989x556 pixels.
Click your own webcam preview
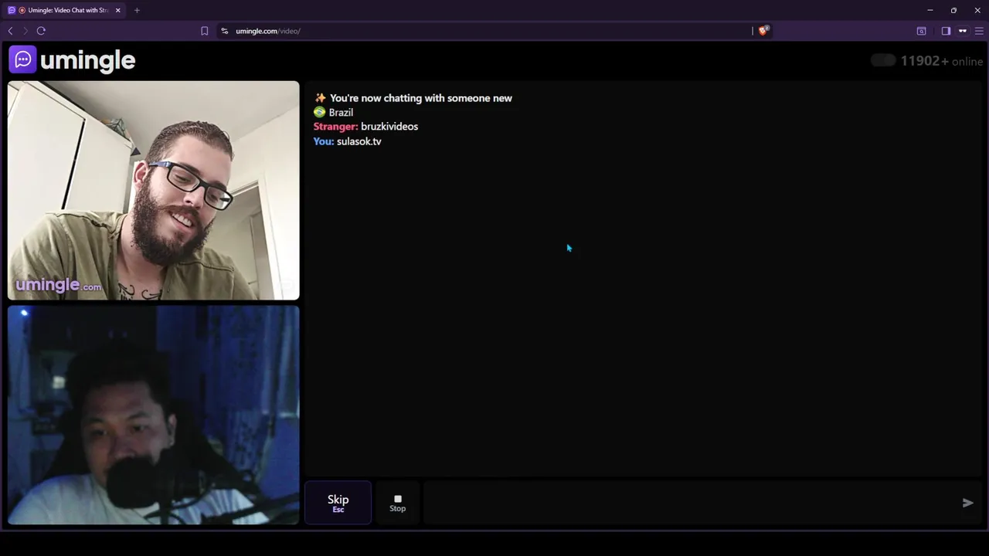pyautogui.click(x=153, y=415)
